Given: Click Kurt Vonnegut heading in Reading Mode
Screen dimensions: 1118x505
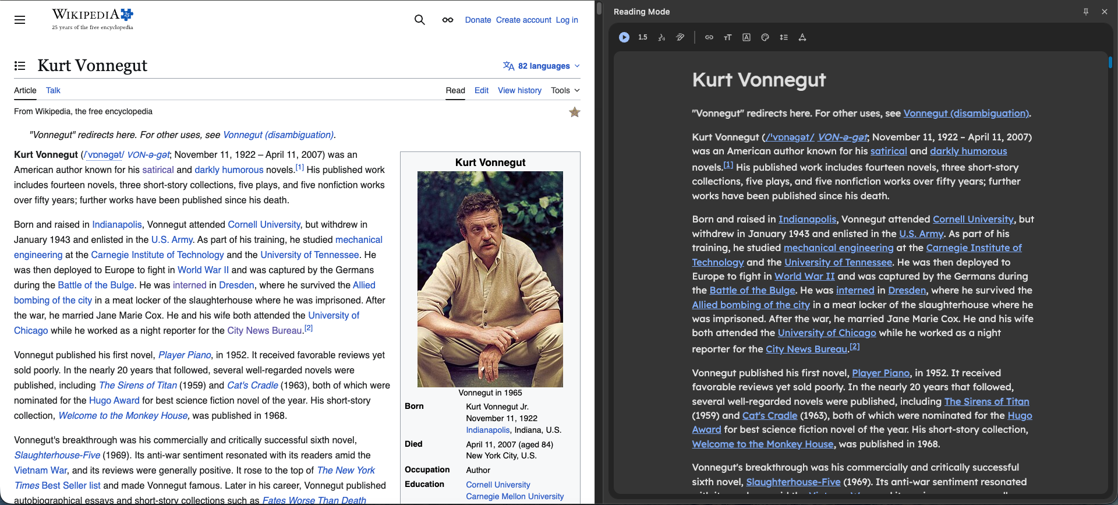Looking at the screenshot, I should click(x=759, y=80).
